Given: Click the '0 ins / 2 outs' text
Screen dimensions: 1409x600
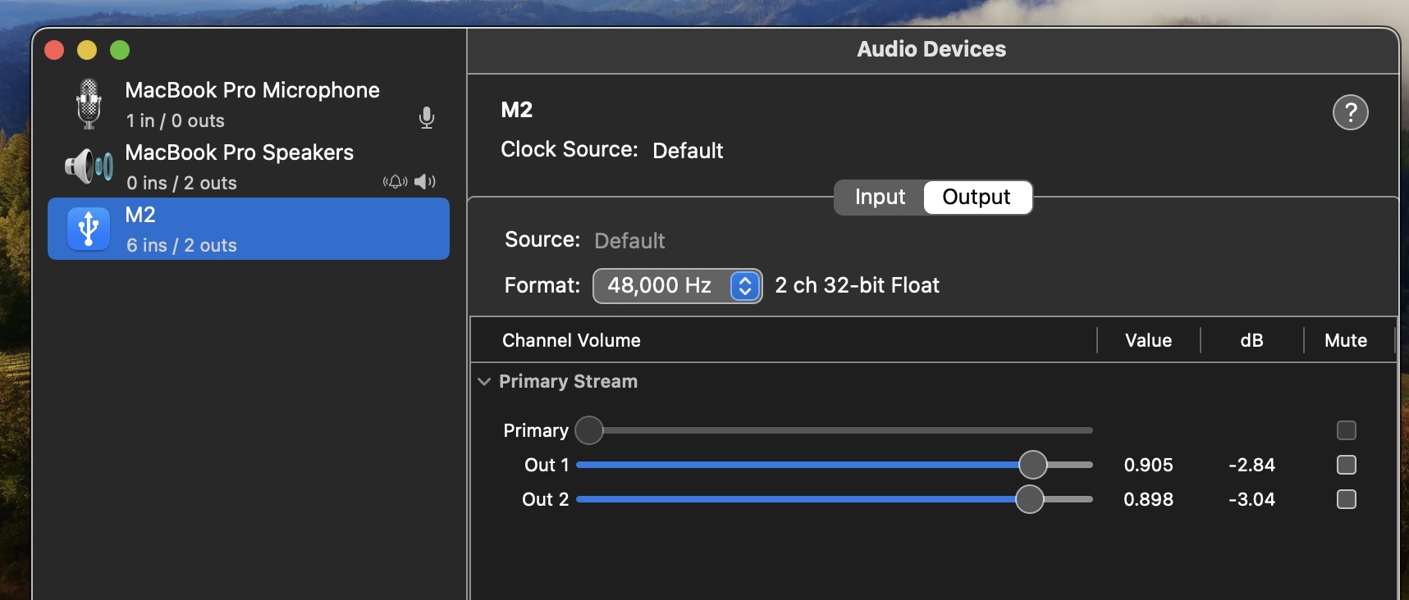Looking at the screenshot, I should click(181, 183).
